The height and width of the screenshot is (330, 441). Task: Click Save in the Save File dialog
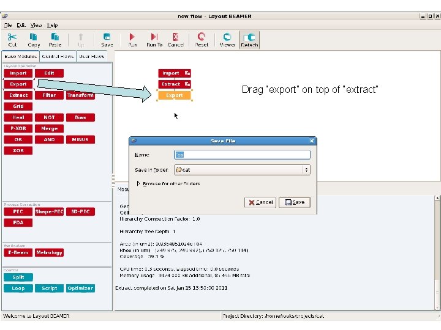point(295,202)
